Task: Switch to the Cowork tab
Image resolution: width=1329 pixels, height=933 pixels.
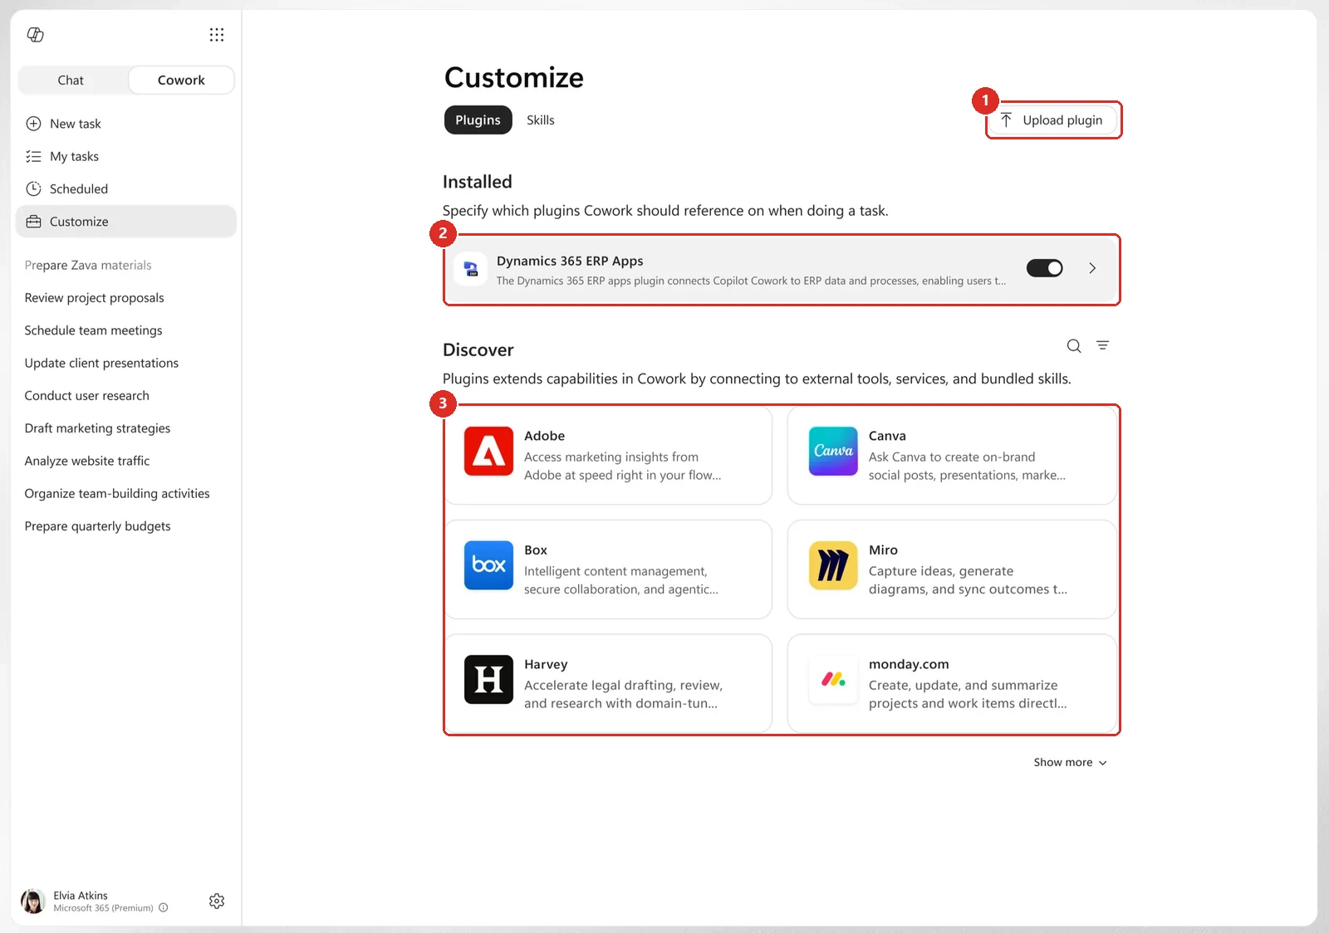Action: tap(181, 81)
